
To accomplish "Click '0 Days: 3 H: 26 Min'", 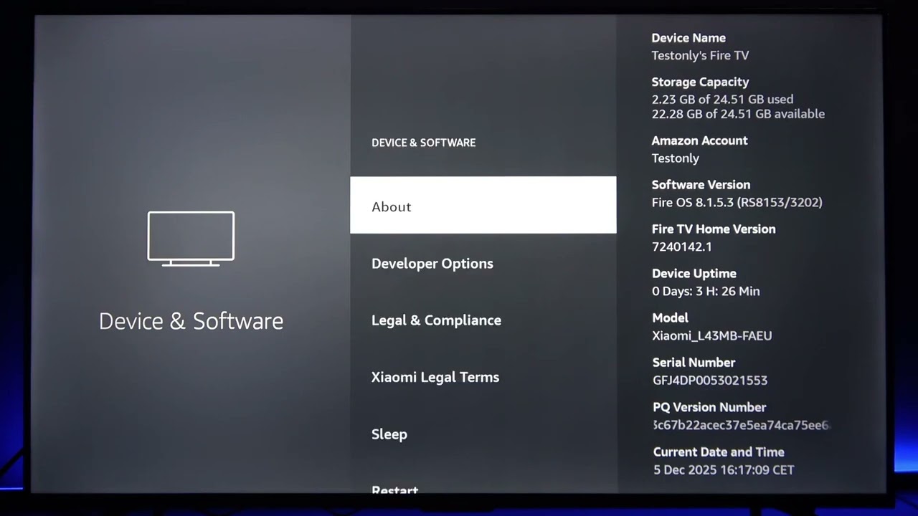I will pos(706,291).
